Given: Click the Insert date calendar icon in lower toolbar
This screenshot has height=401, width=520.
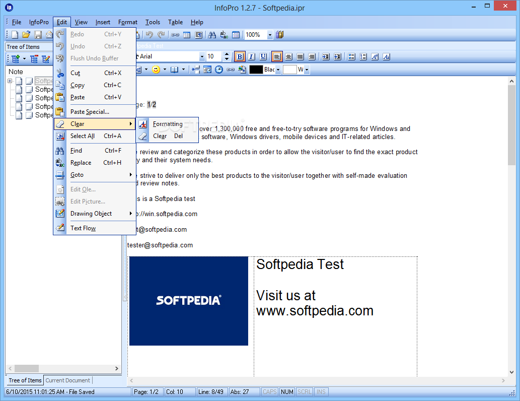Looking at the screenshot, I should click(207, 70).
